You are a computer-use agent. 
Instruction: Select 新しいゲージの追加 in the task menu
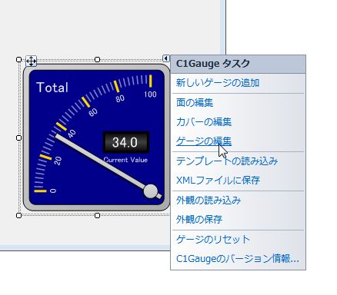click(218, 83)
